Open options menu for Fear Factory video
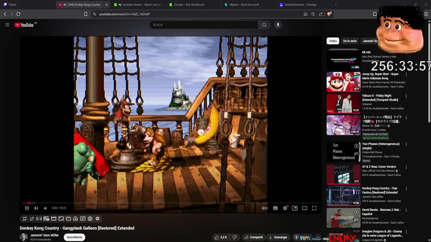The height and width of the screenshot is (242, 431). pos(406,189)
